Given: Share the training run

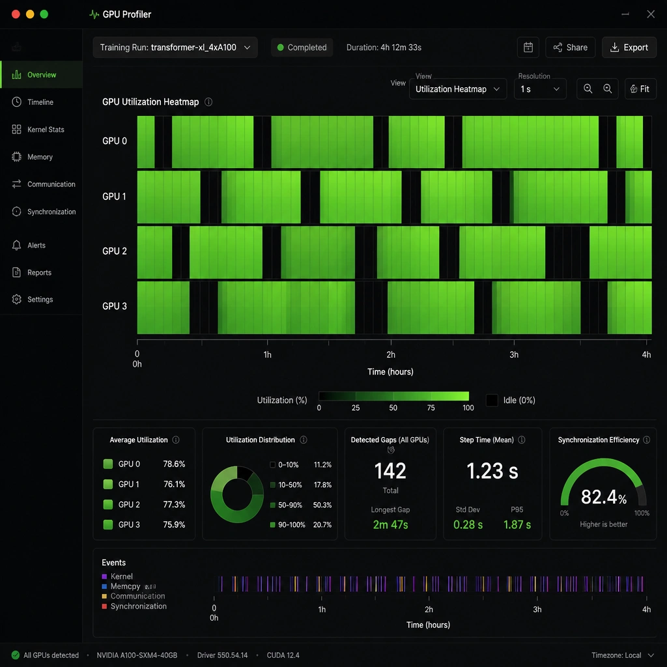Looking at the screenshot, I should pyautogui.click(x=571, y=47).
